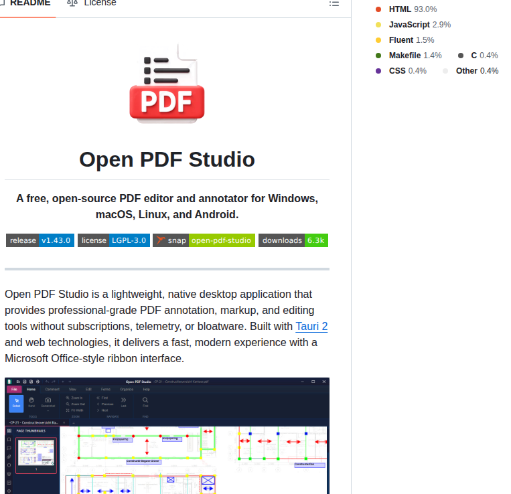
Task: Click the downloads 6.3k badge
Action: [293, 240]
